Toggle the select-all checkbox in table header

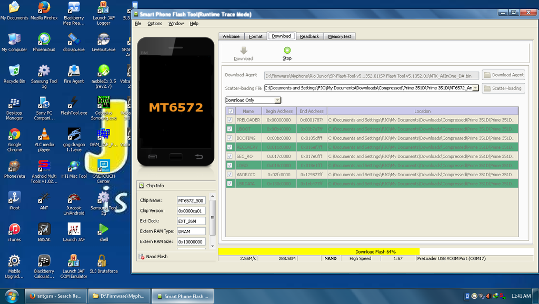coord(230,111)
